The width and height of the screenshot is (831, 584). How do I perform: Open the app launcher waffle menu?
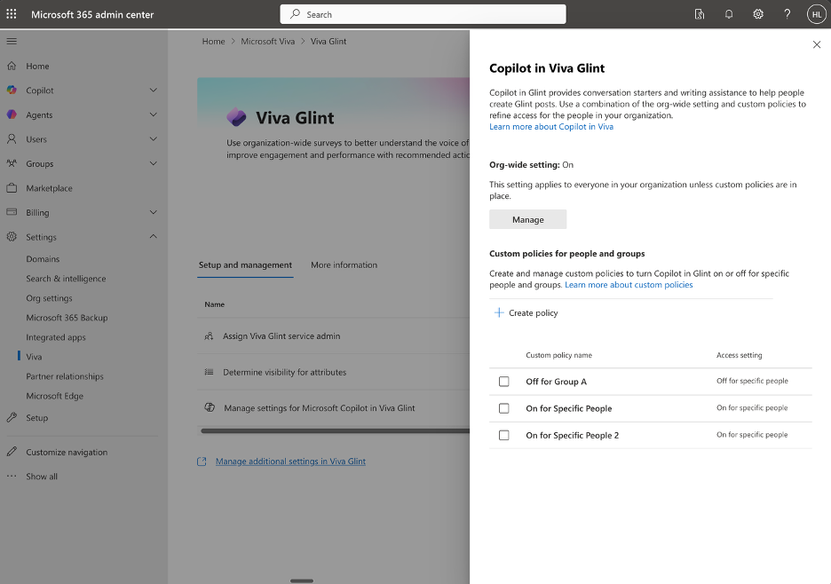coord(11,13)
